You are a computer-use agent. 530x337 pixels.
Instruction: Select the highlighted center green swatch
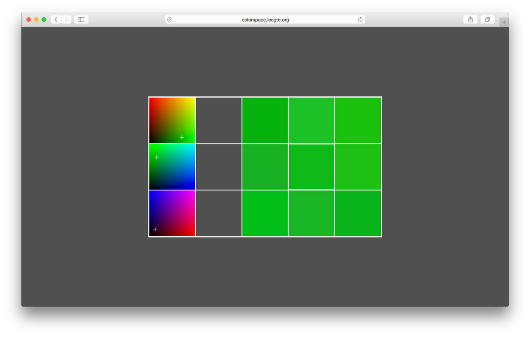pyautogui.click(x=311, y=167)
